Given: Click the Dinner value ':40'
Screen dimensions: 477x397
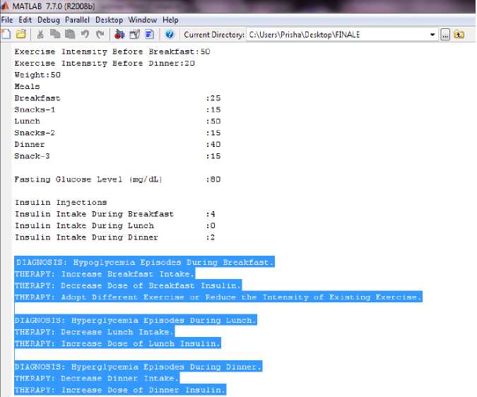Looking at the screenshot, I should click(x=213, y=144).
